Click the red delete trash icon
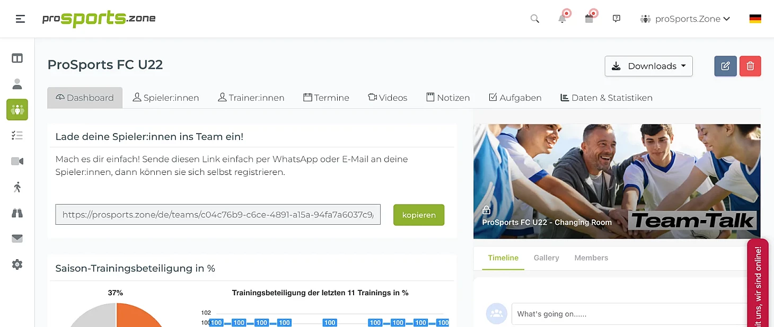Image resolution: width=774 pixels, height=327 pixels. [750, 66]
